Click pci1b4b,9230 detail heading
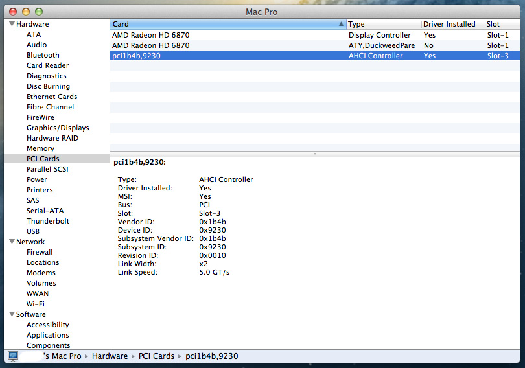This screenshot has height=368, width=525. pyautogui.click(x=139, y=162)
